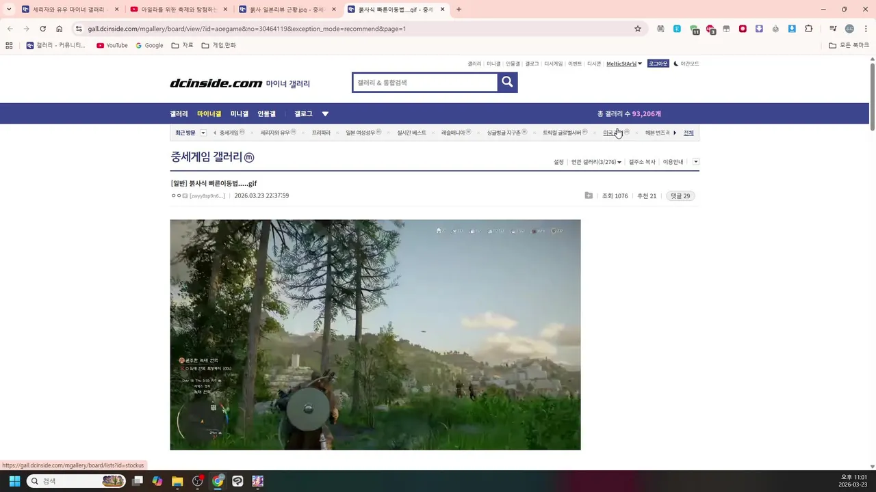876x492 pixels.
Task: Click the scrap folder-plus icon beside view count
Action: click(x=589, y=195)
